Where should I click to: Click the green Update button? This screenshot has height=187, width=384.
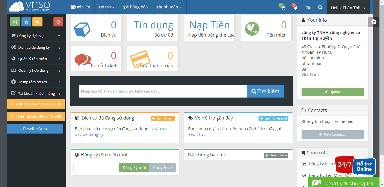click(x=333, y=92)
